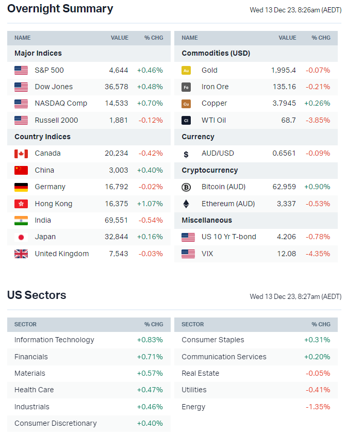Click the Germany flag icon

pos(21,187)
